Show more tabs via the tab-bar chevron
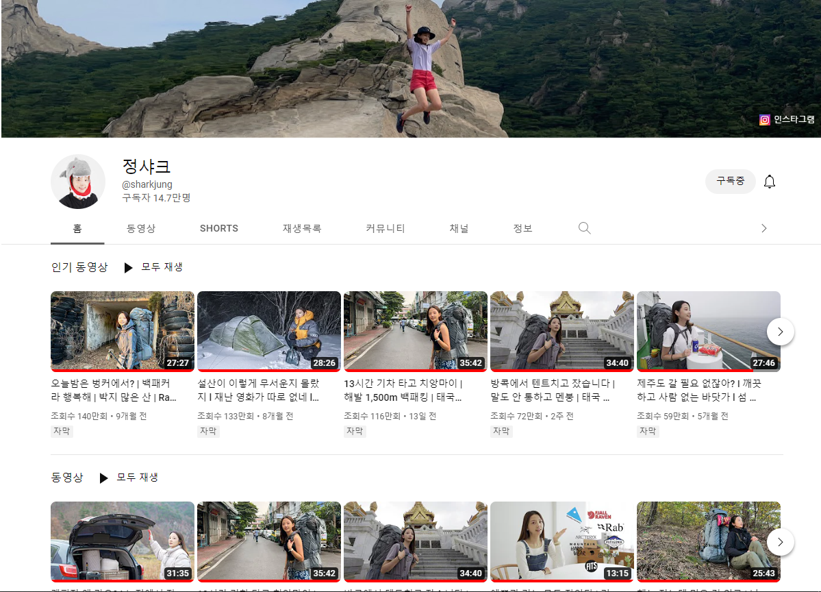Screen dimensions: 821x592 pyautogui.click(x=764, y=228)
